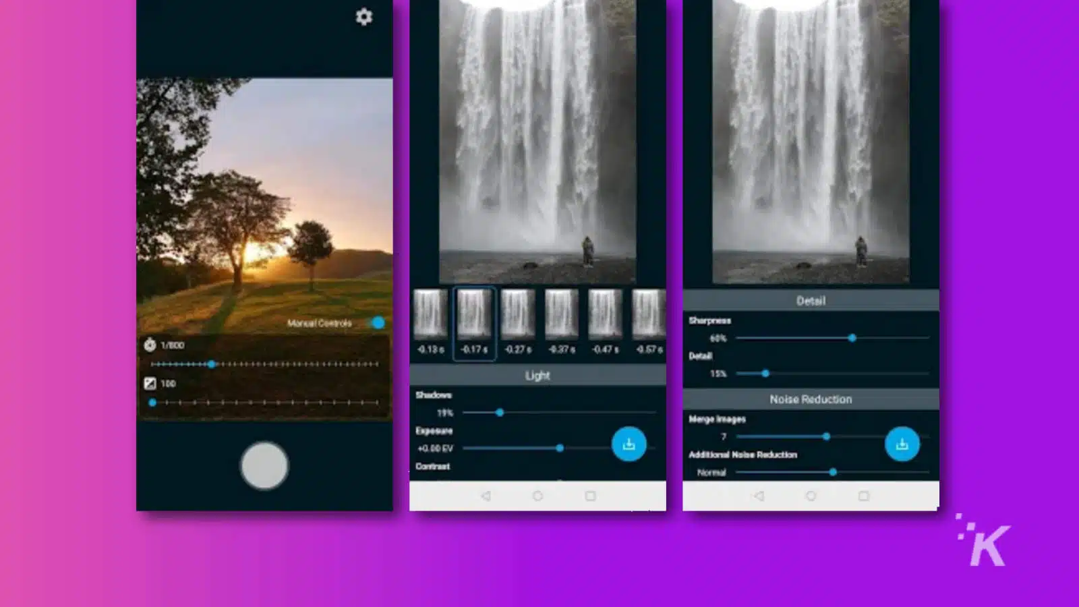Viewport: 1079px width, 607px height.
Task: Open the Noise Reduction section header
Action: 812,399
